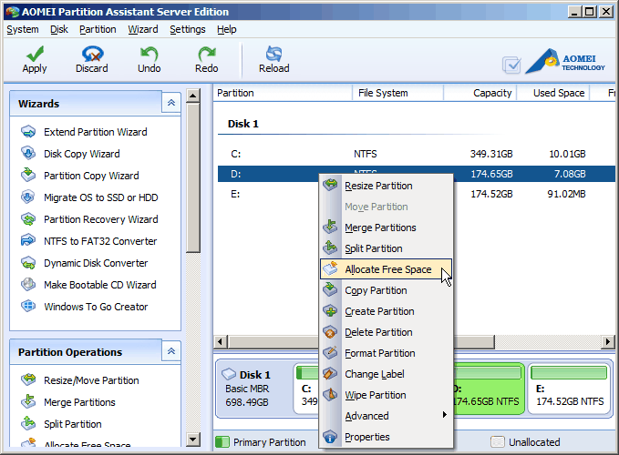This screenshot has height=455, width=619.
Task: Select Split Partition in the context menu
Action: click(387, 248)
